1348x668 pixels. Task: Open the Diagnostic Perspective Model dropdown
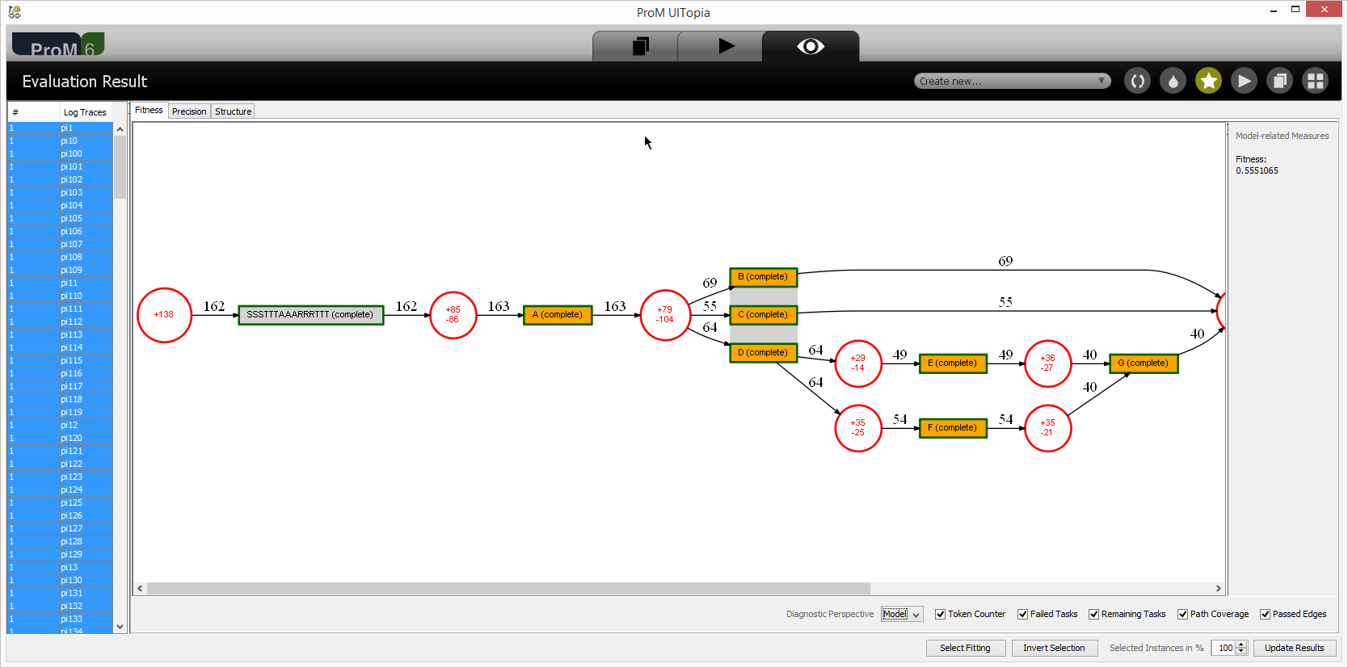click(x=902, y=614)
